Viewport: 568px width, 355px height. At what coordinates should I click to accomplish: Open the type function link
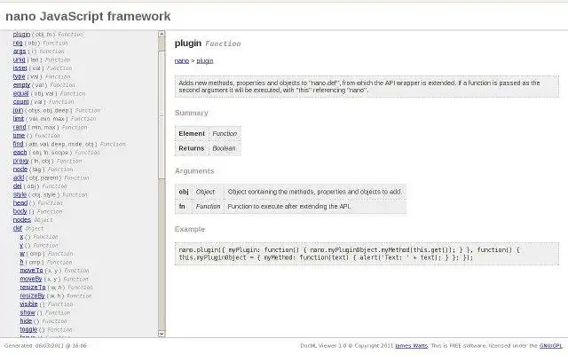(20, 76)
